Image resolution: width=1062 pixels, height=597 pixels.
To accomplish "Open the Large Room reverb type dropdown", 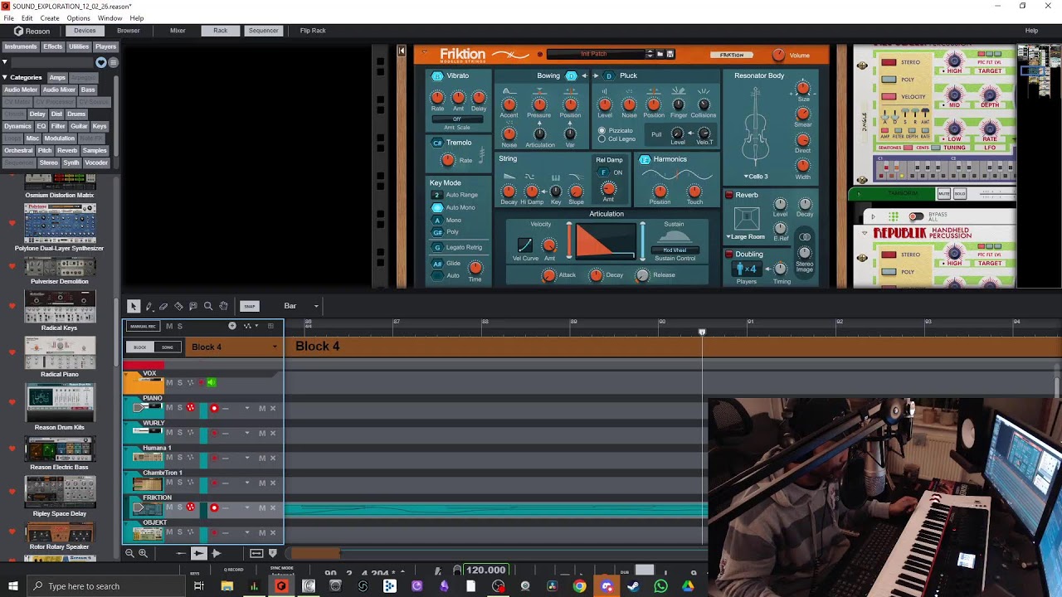I will click(x=745, y=237).
